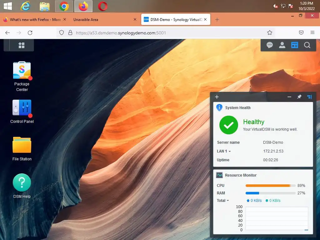Minimize the widget panel with dash icon
Image resolution: width=320 pixels, height=240 pixels.
[x=289, y=97]
